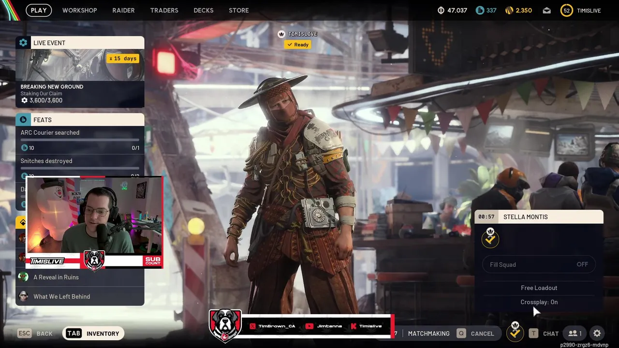Select the raider character in the lobby
This screenshot has width=619, height=348.
pyautogui.click(x=295, y=193)
